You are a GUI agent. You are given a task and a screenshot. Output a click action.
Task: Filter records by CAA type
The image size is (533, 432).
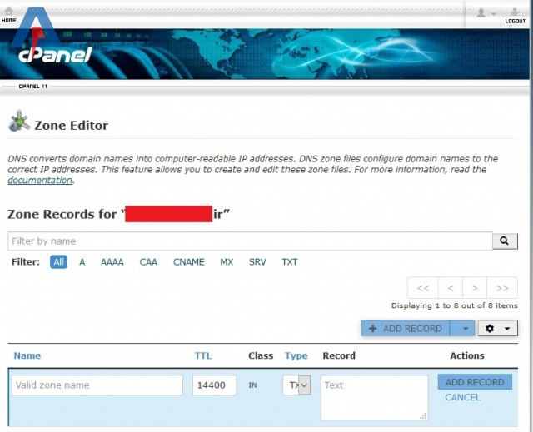[148, 262]
